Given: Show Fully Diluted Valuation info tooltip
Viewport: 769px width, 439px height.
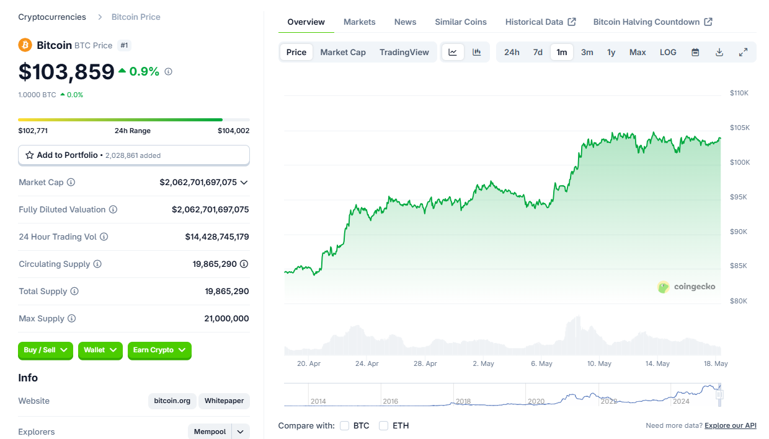Looking at the screenshot, I should point(113,210).
